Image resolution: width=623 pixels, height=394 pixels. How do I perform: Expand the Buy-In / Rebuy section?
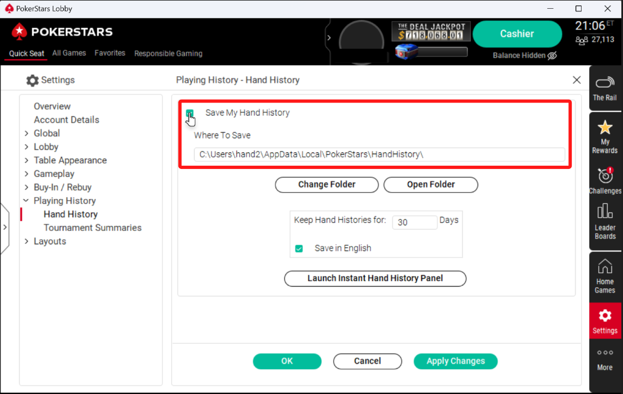26,187
